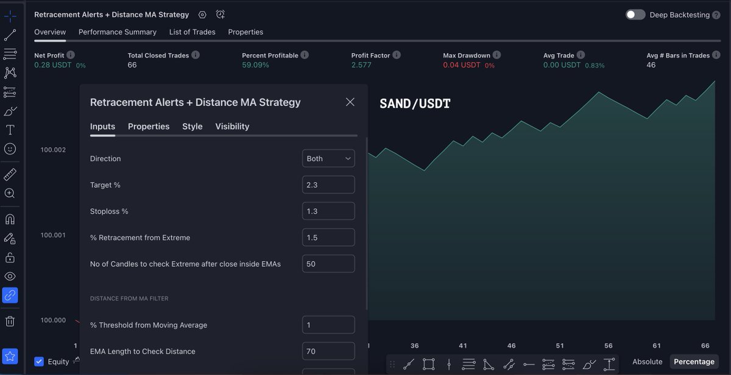Screen dimensions: 731x375
Task: Select the Rectangle tool in the bottom toolbar
Action: coord(428,363)
